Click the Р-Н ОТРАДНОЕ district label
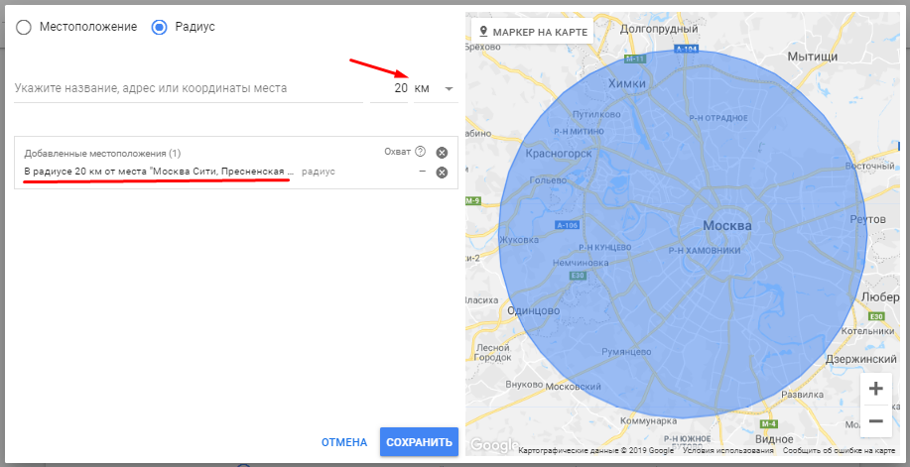 click(x=718, y=118)
